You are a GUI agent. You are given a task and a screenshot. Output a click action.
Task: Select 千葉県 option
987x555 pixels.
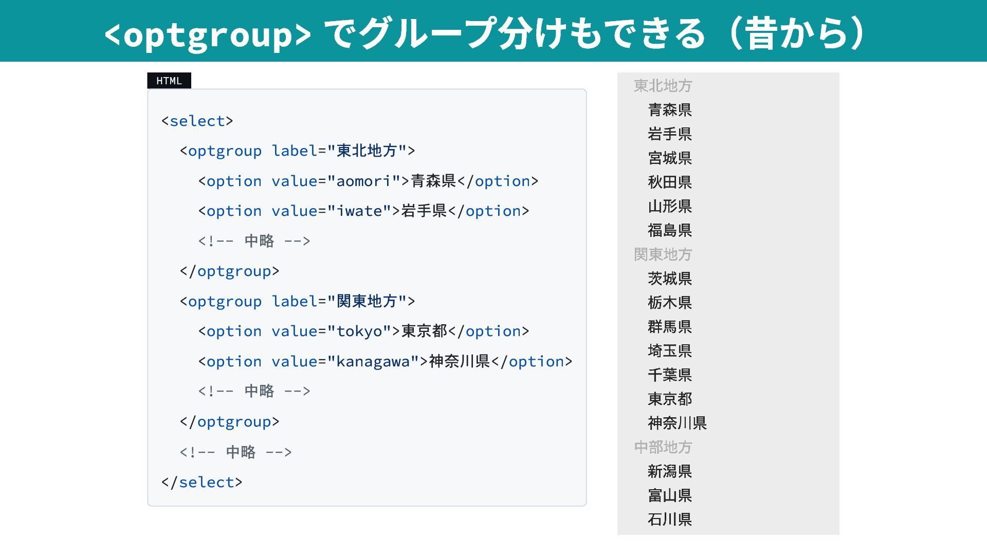pos(669,375)
